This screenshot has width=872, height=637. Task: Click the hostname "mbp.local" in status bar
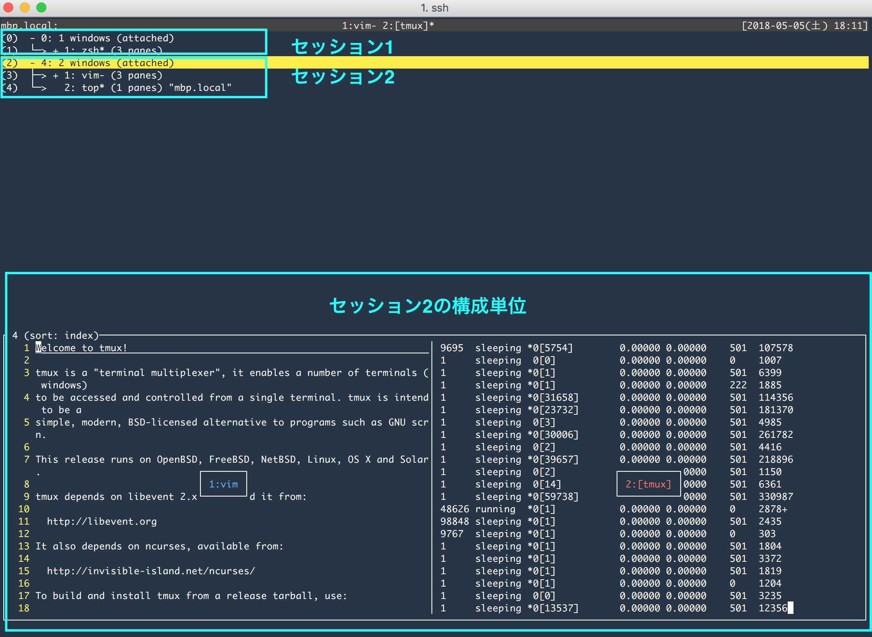(x=30, y=25)
